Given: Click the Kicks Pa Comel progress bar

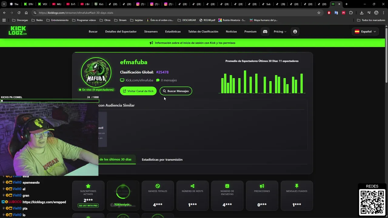Looking at the screenshot, I should 49,101.
